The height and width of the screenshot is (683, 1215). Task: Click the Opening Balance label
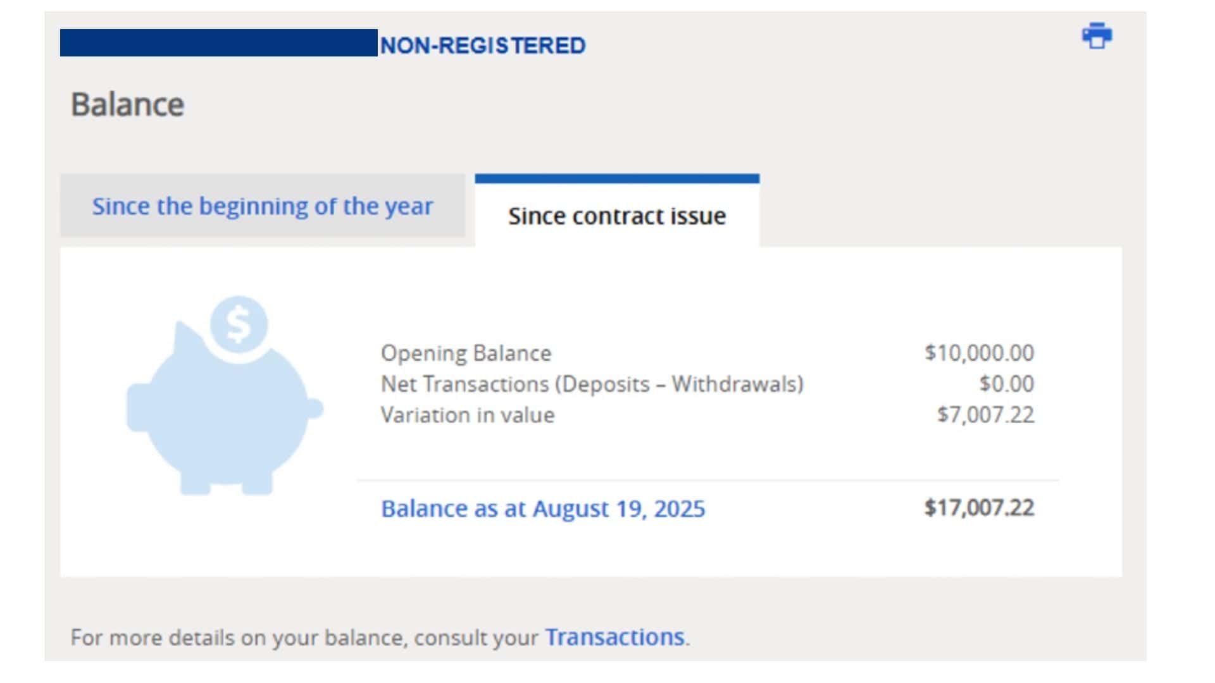466,353
